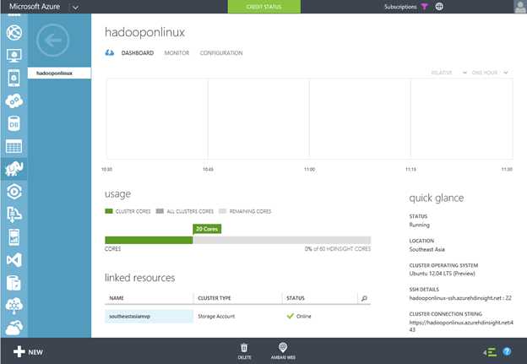This screenshot has width=527, height=364.
Task: Show notifications list icon at bottom right
Action: pos(490,352)
